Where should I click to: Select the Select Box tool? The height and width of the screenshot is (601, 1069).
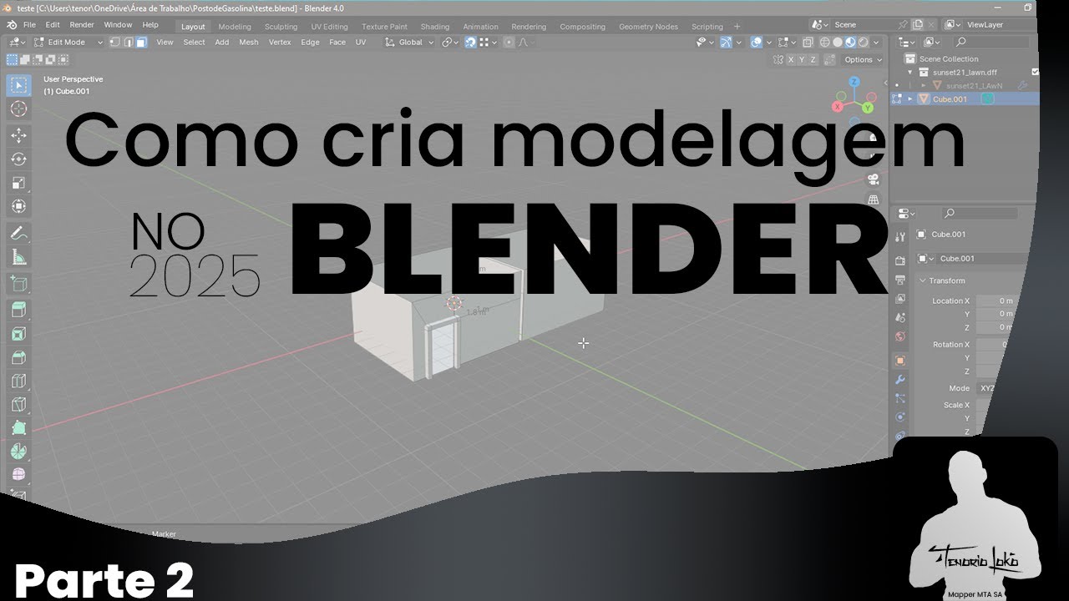point(18,86)
